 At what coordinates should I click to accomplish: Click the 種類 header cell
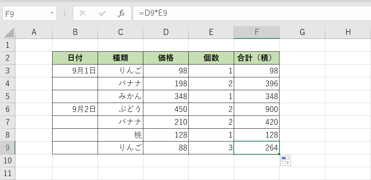(x=120, y=58)
